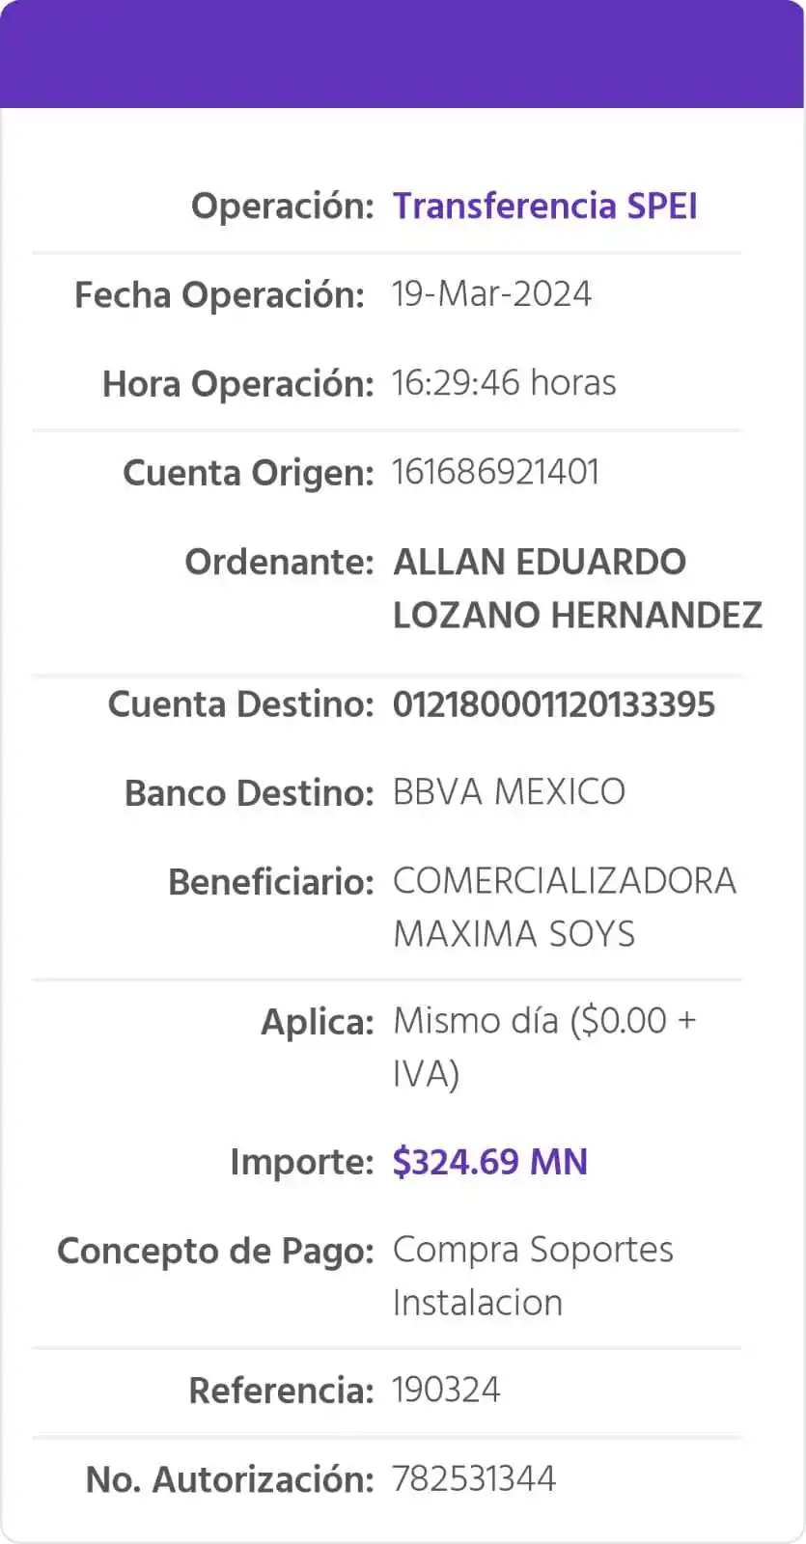Image resolution: width=806 pixels, height=1544 pixels.
Task: Select the authorization number 782531344
Action: (x=474, y=1479)
